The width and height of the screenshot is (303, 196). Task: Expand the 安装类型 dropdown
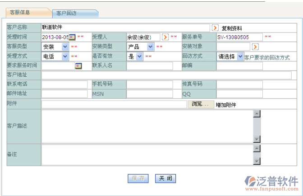click(150, 47)
